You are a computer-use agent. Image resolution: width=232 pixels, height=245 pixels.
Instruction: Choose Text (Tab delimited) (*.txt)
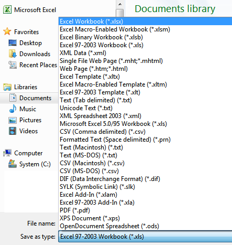point(145,100)
